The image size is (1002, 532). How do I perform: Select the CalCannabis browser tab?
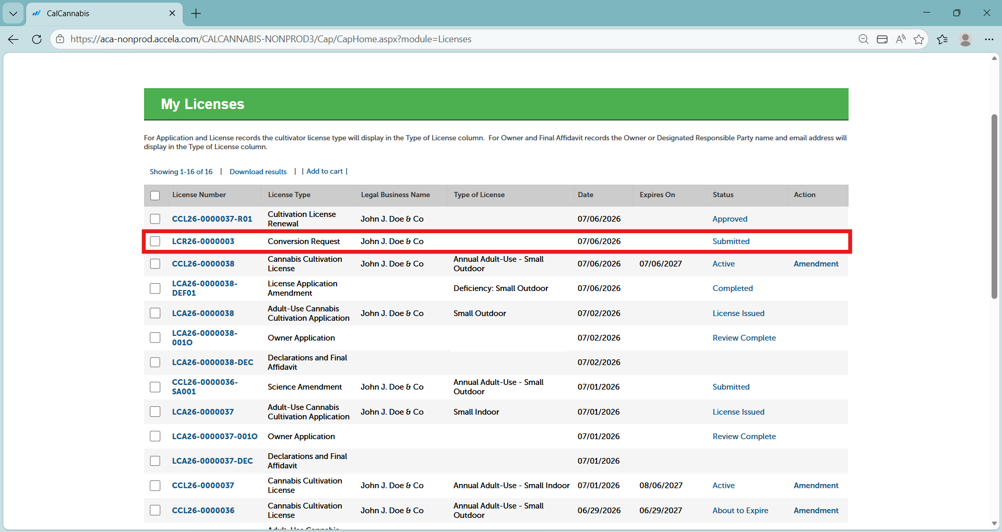[104, 14]
